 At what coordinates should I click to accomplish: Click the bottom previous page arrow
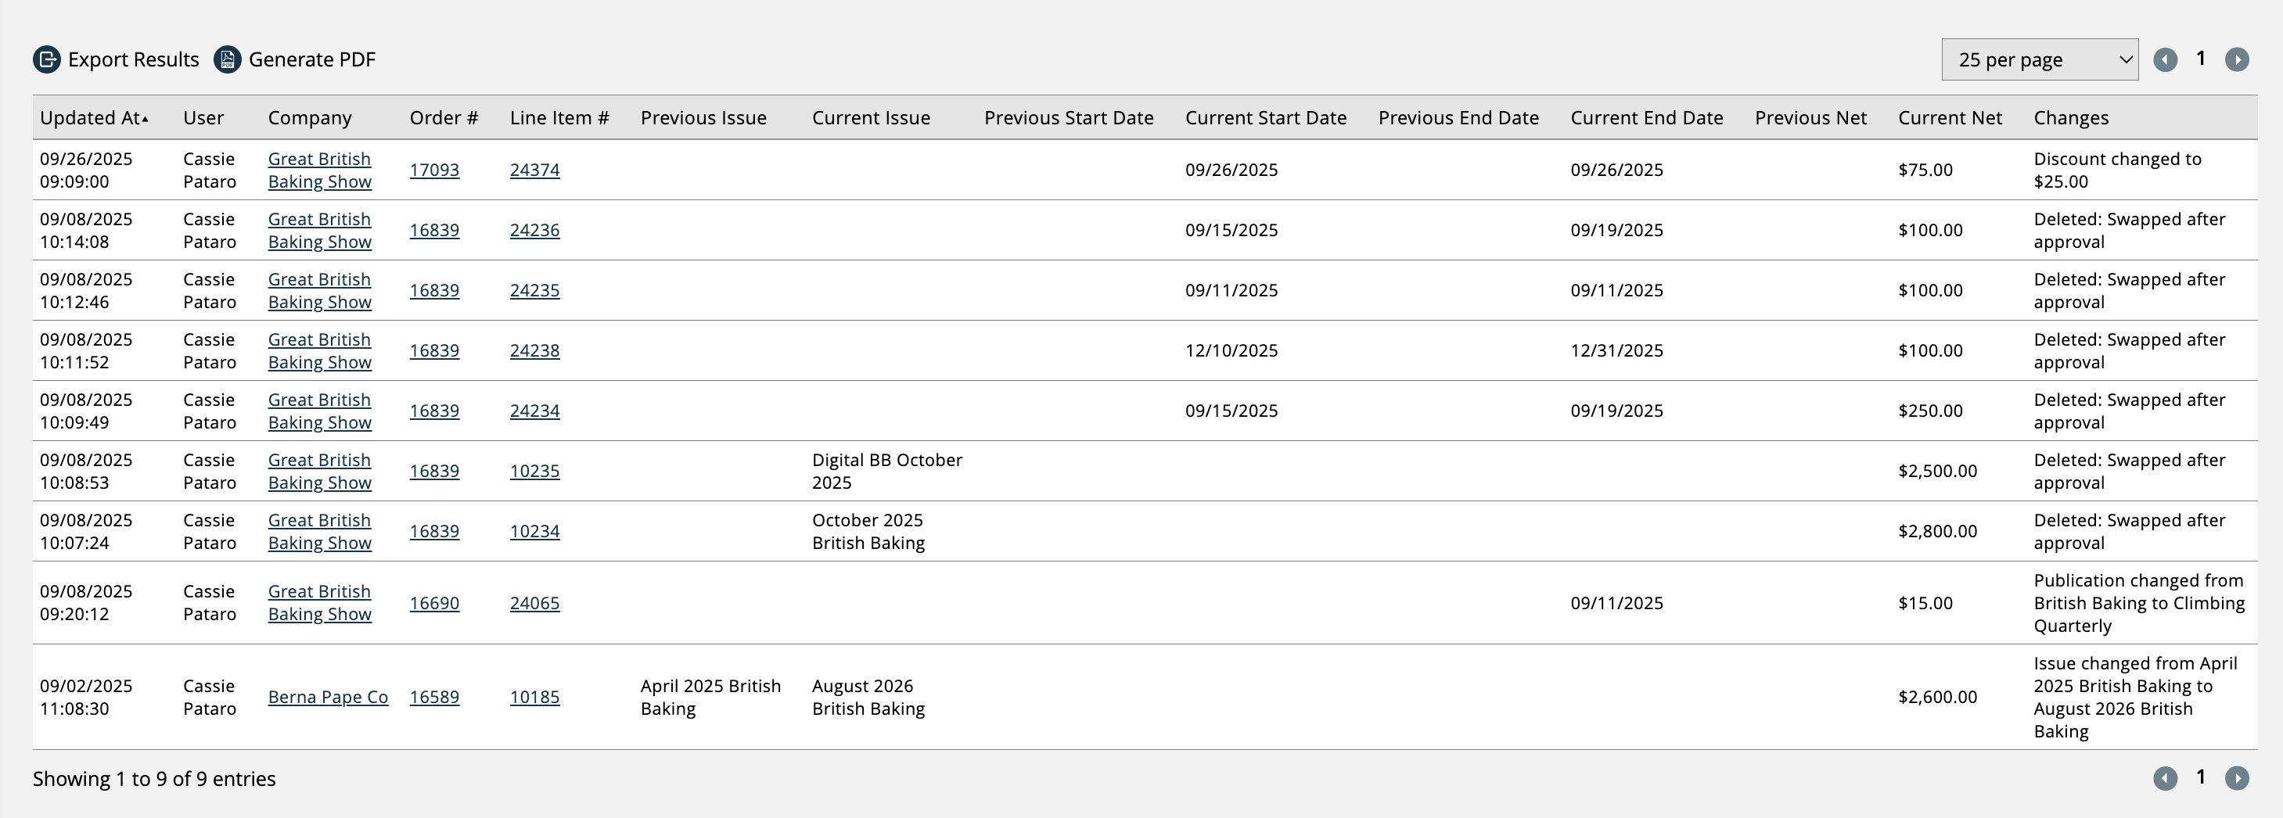tap(2165, 778)
